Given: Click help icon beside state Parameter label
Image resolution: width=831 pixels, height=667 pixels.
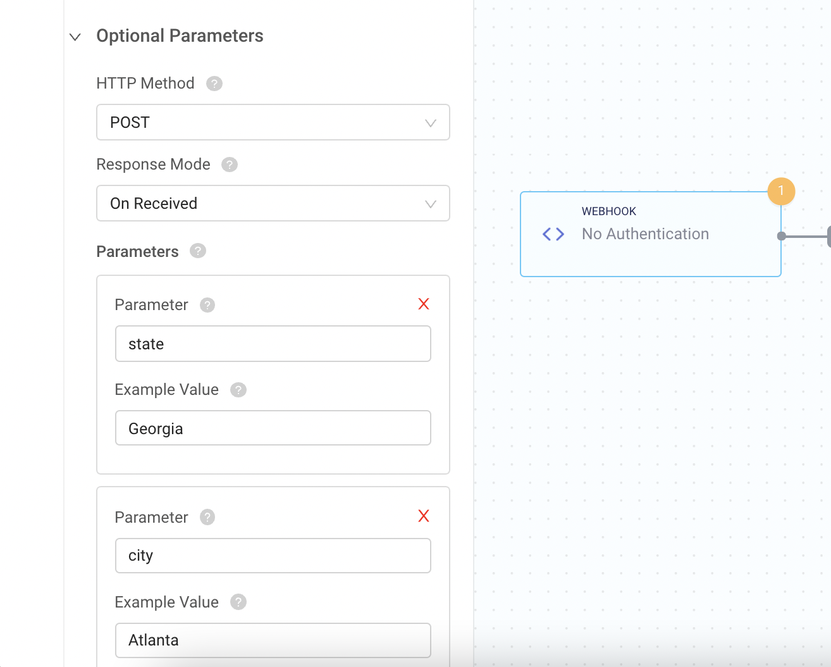Looking at the screenshot, I should pyautogui.click(x=207, y=305).
